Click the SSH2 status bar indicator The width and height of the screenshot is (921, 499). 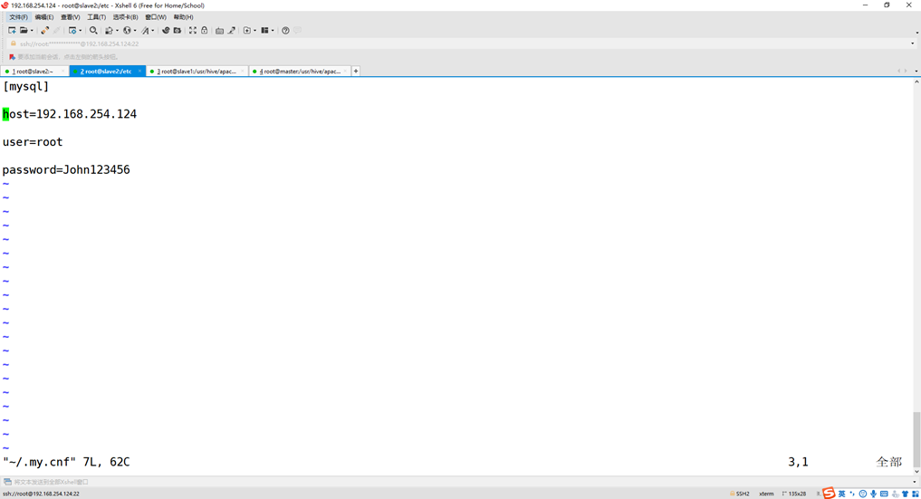[740, 494]
